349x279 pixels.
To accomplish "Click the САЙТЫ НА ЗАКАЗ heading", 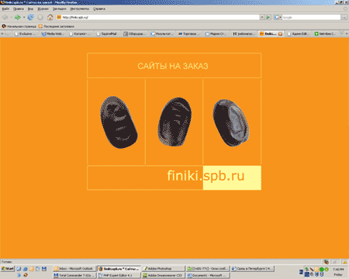I will click(x=173, y=66).
